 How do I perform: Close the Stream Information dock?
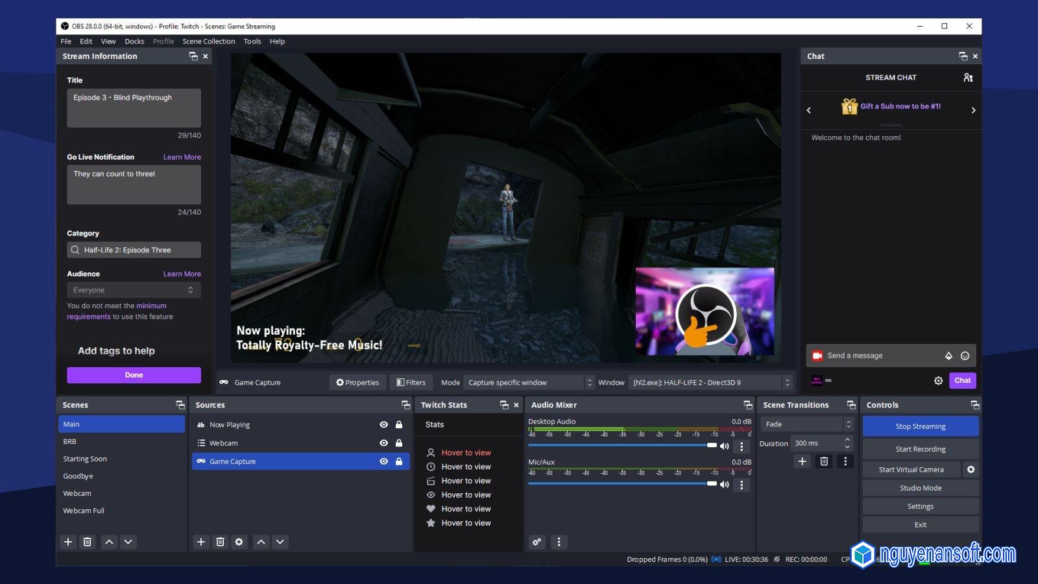[206, 56]
